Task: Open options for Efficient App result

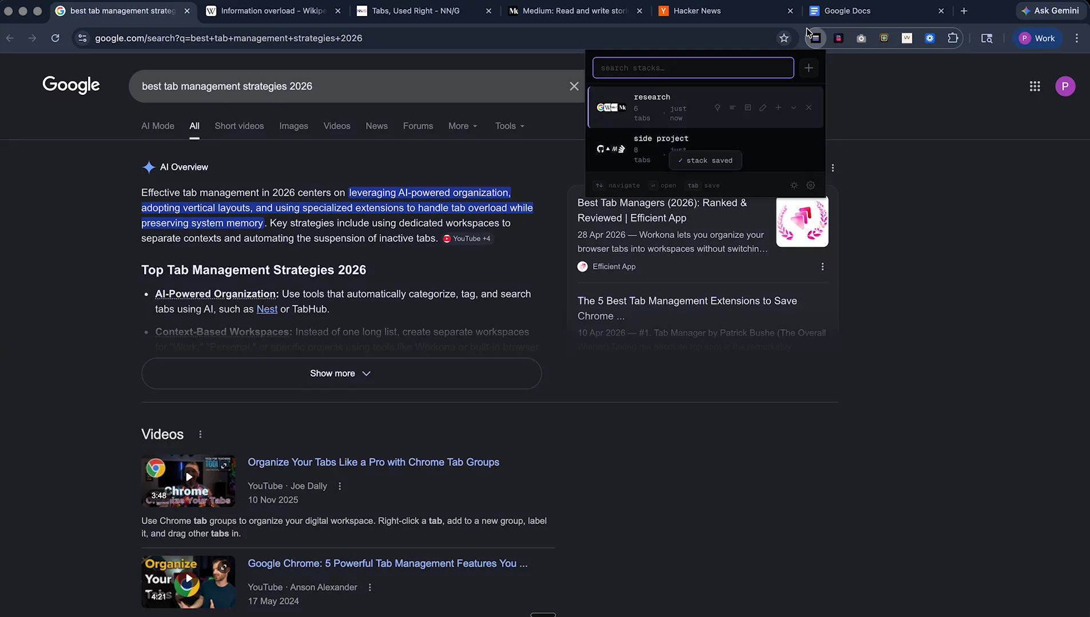Action: tap(822, 267)
